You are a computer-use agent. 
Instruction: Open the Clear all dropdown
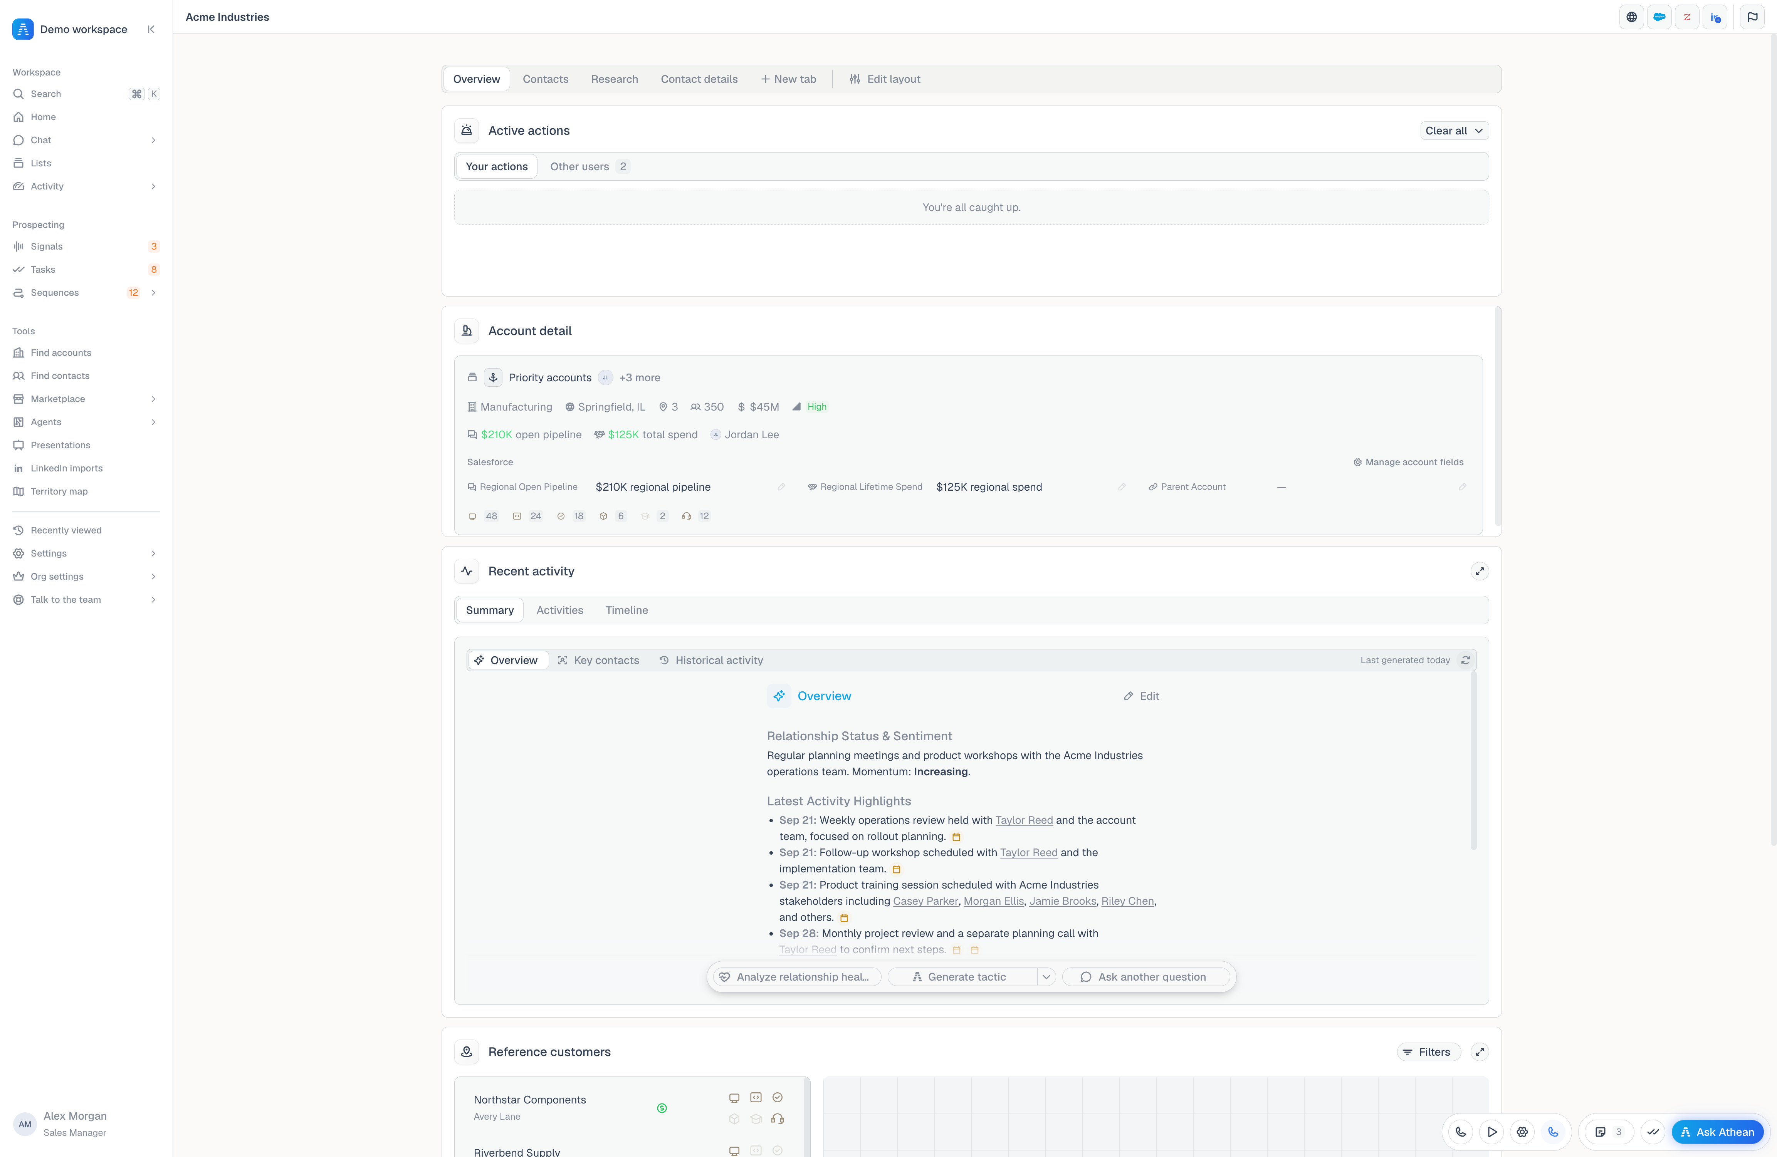point(1454,131)
